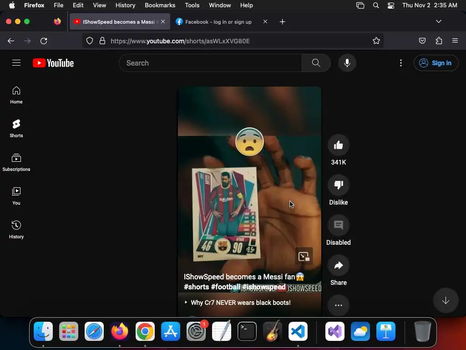Go to next short with down arrow

(446, 300)
